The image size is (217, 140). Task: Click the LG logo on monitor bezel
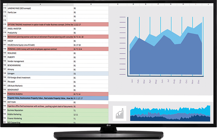(x=108, y=126)
